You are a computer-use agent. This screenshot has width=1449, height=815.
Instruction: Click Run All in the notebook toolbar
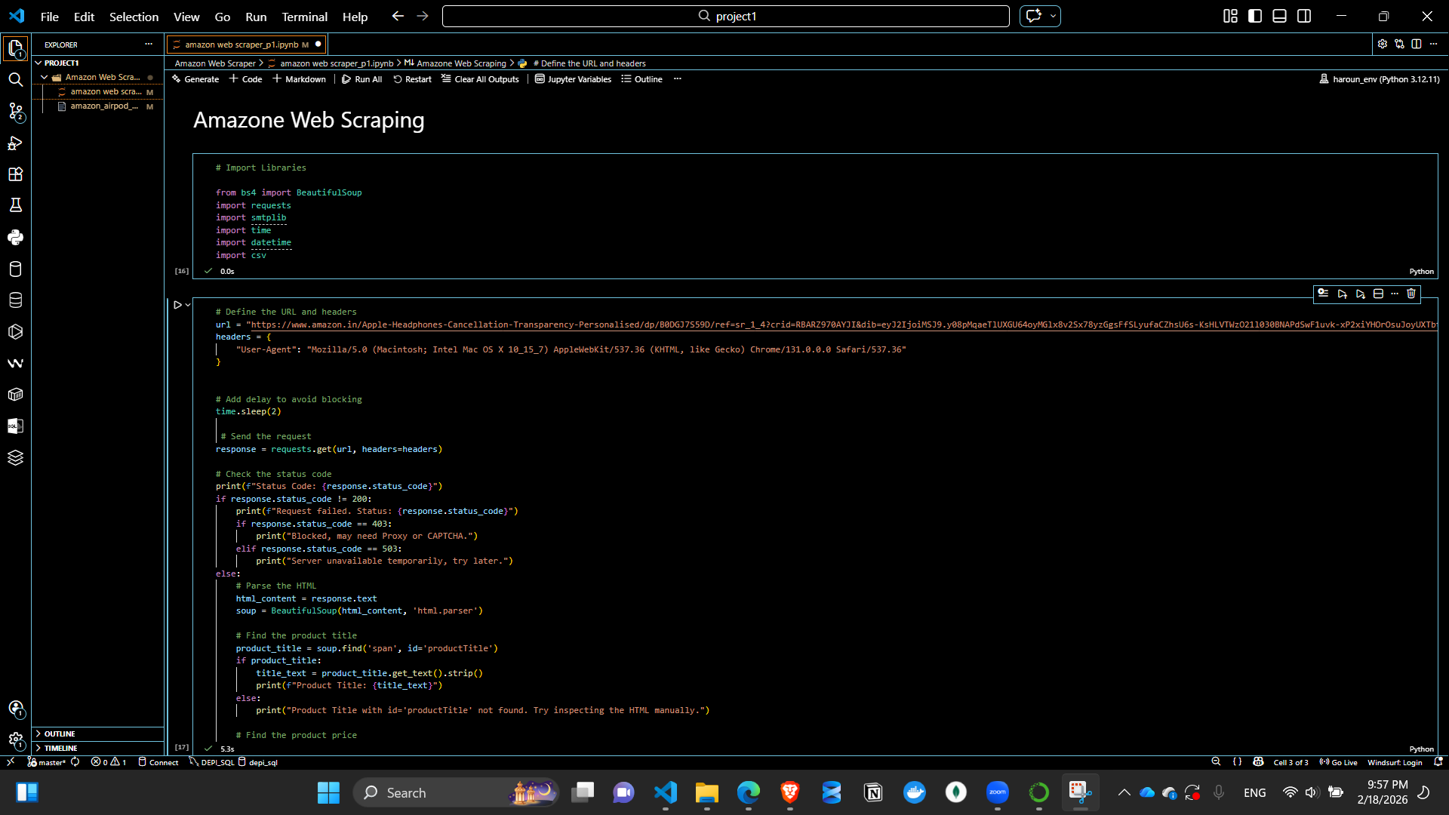pos(361,78)
